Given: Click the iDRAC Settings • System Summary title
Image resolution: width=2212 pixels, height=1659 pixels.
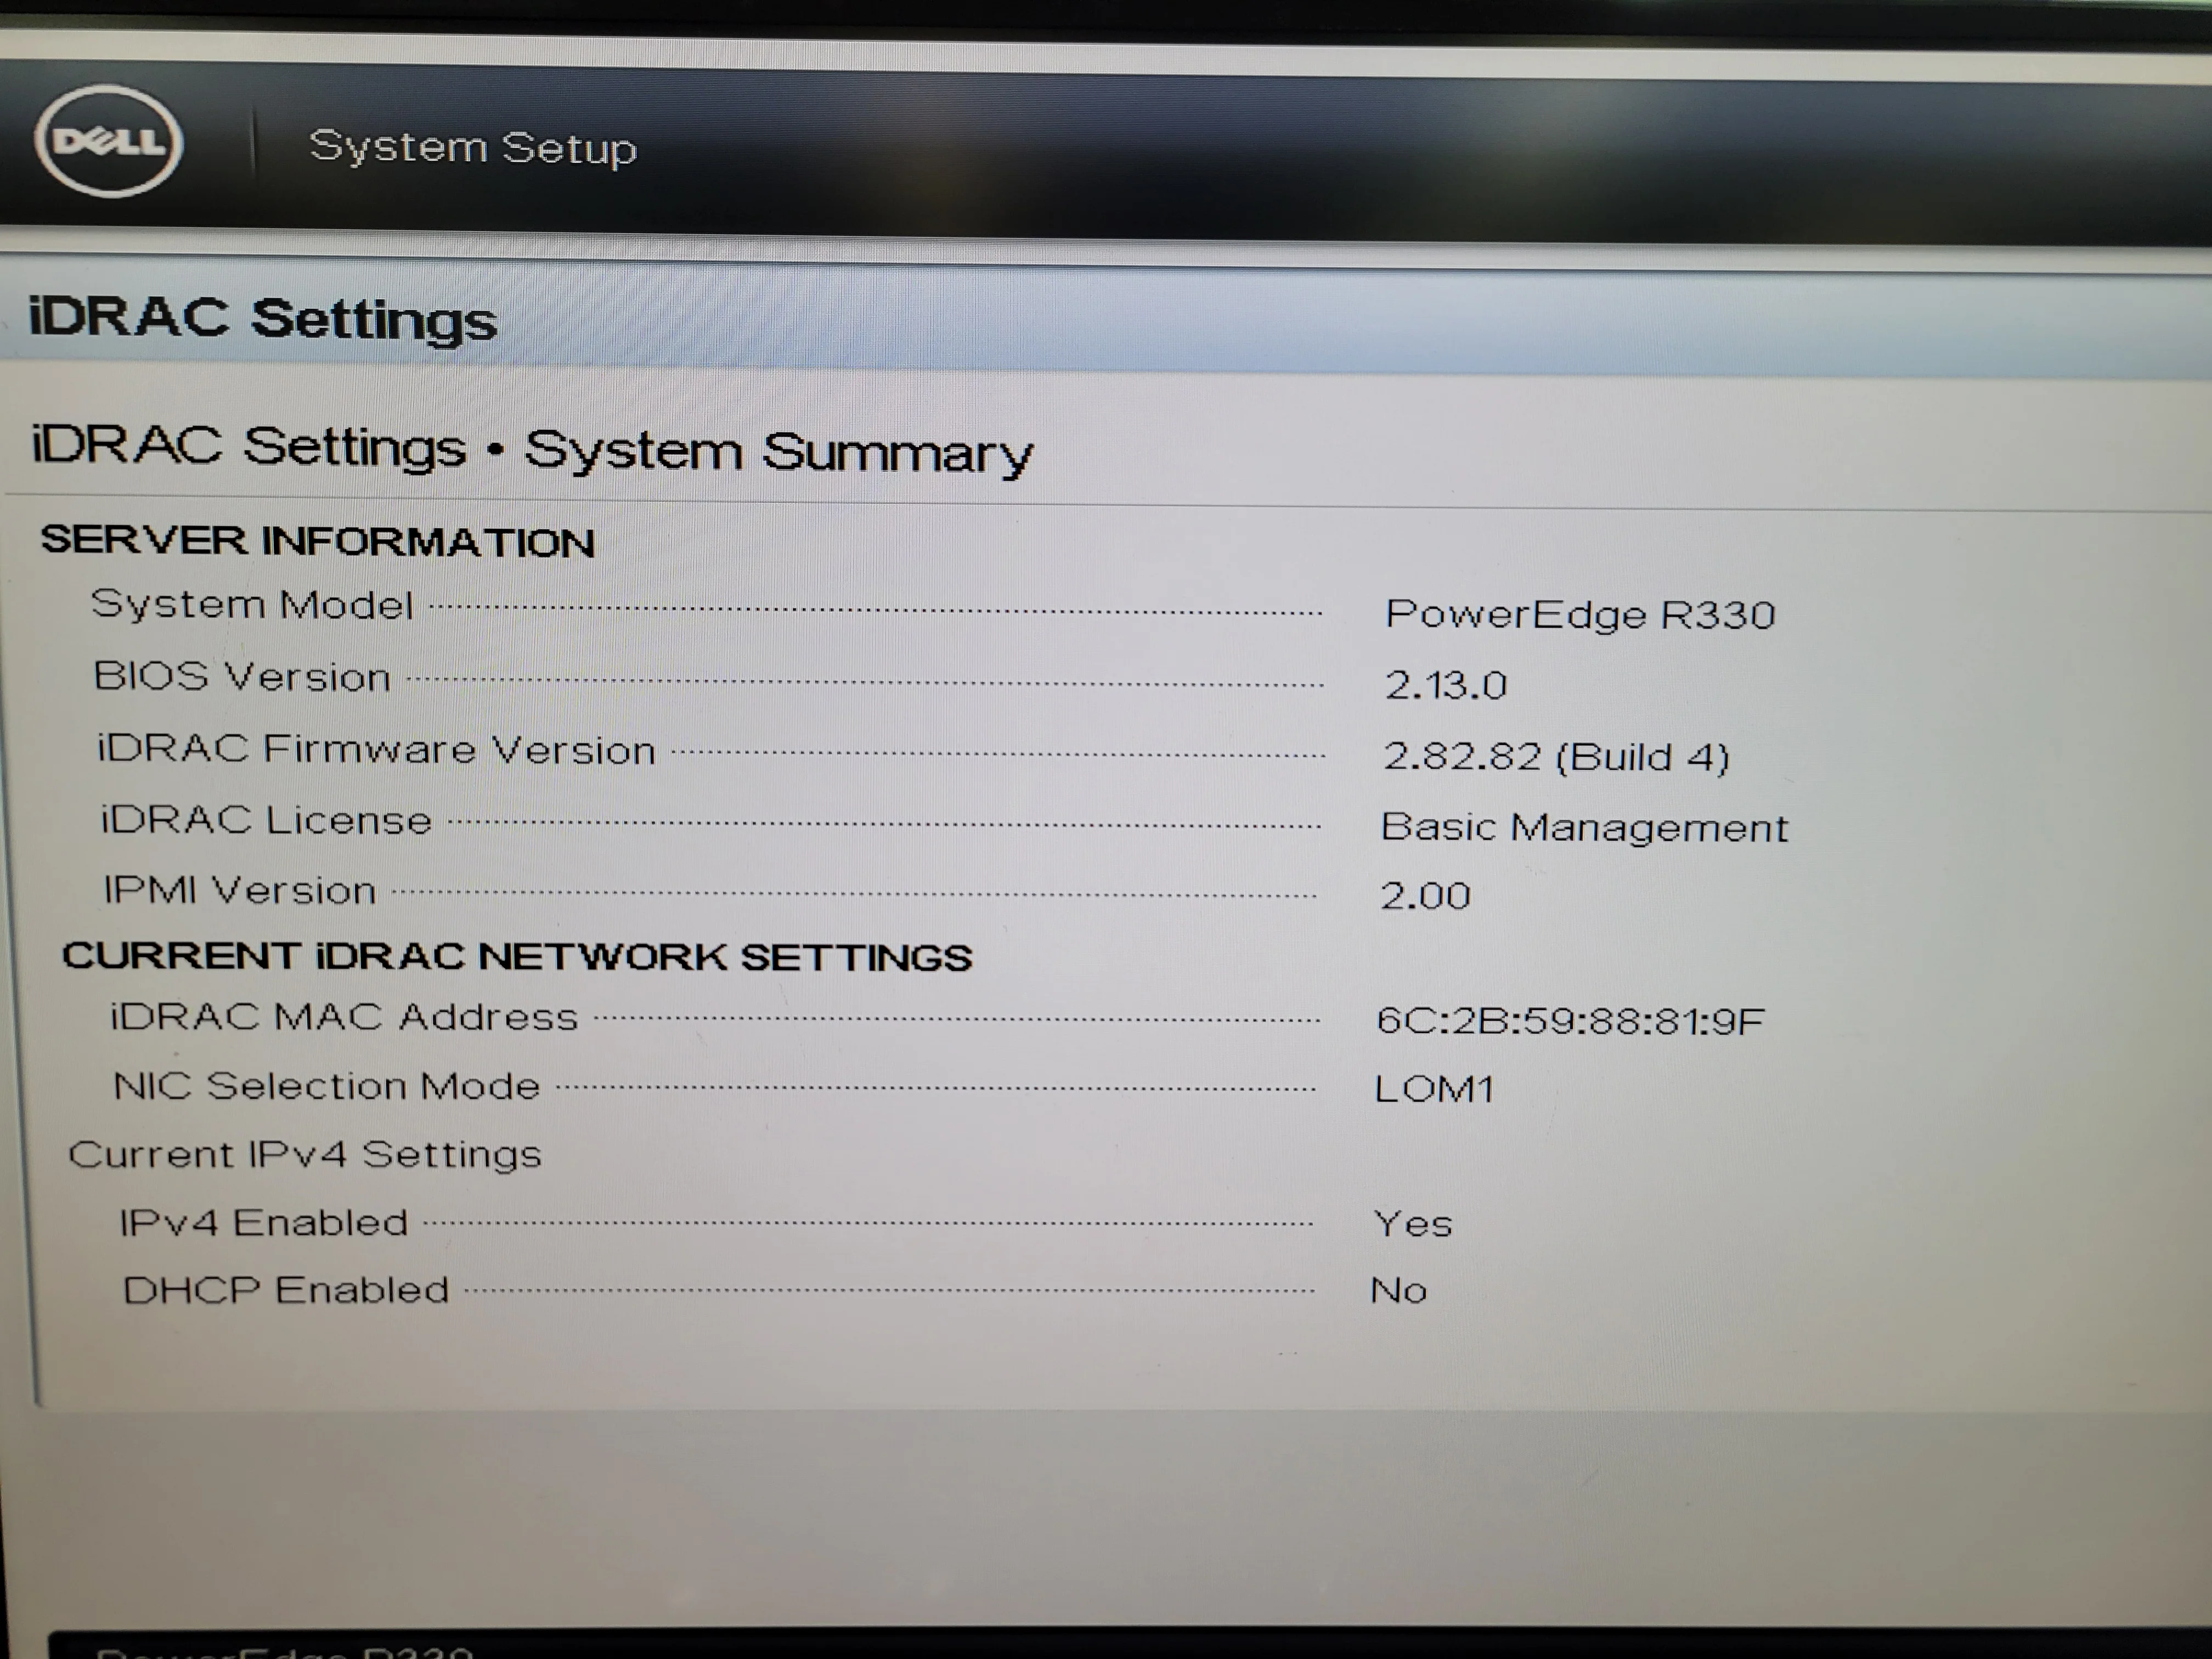Looking at the screenshot, I should (532, 451).
